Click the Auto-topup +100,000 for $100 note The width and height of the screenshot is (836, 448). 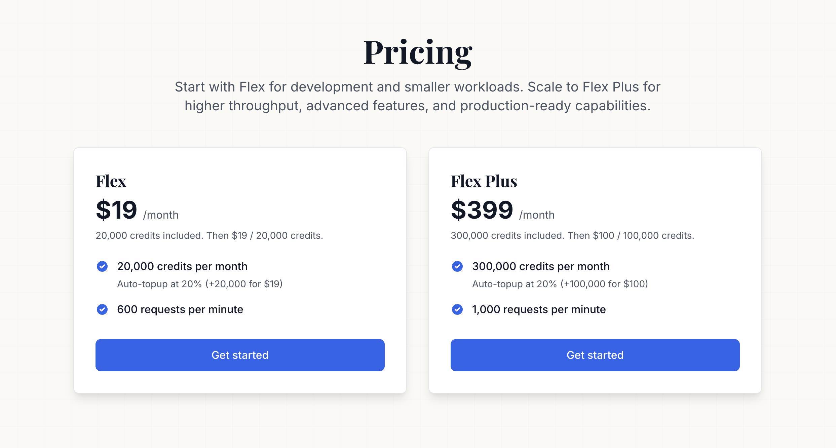560,284
